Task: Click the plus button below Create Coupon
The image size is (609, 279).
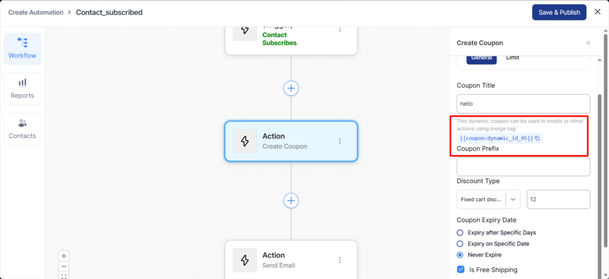Action: click(291, 200)
